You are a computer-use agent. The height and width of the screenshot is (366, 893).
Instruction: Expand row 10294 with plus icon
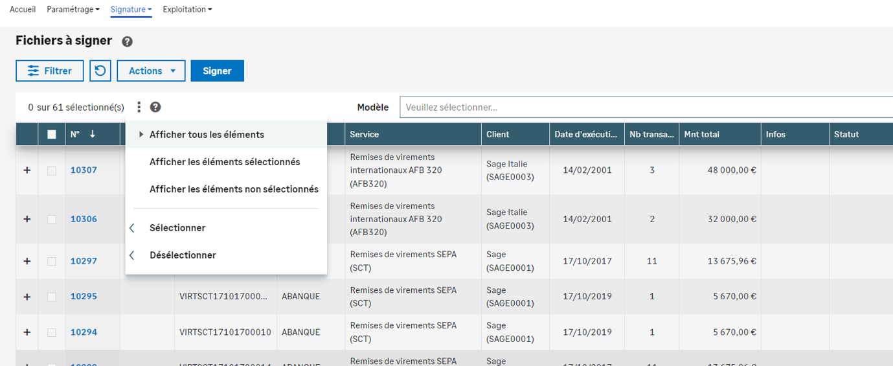tap(27, 332)
